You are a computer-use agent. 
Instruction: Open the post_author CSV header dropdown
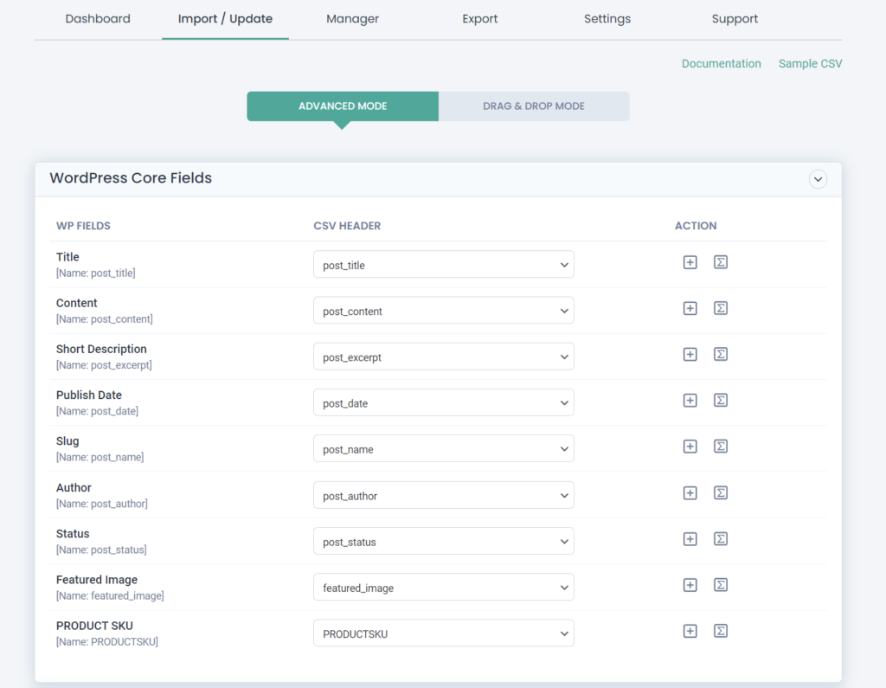coord(444,495)
